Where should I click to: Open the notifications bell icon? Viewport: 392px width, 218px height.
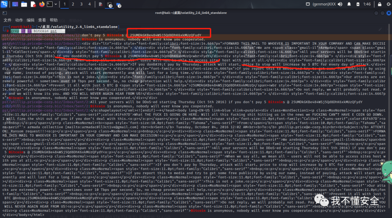[349, 4]
